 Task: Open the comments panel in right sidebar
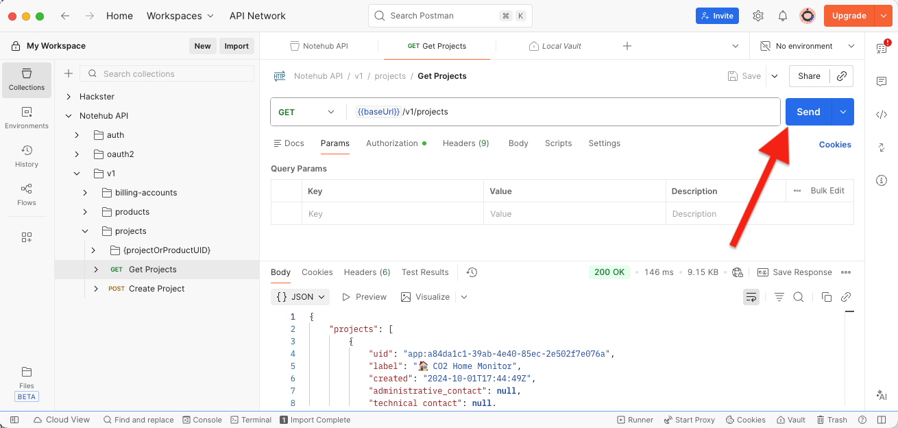click(x=882, y=81)
